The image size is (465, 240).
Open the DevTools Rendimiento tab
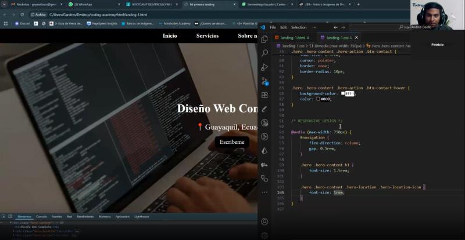point(85,217)
